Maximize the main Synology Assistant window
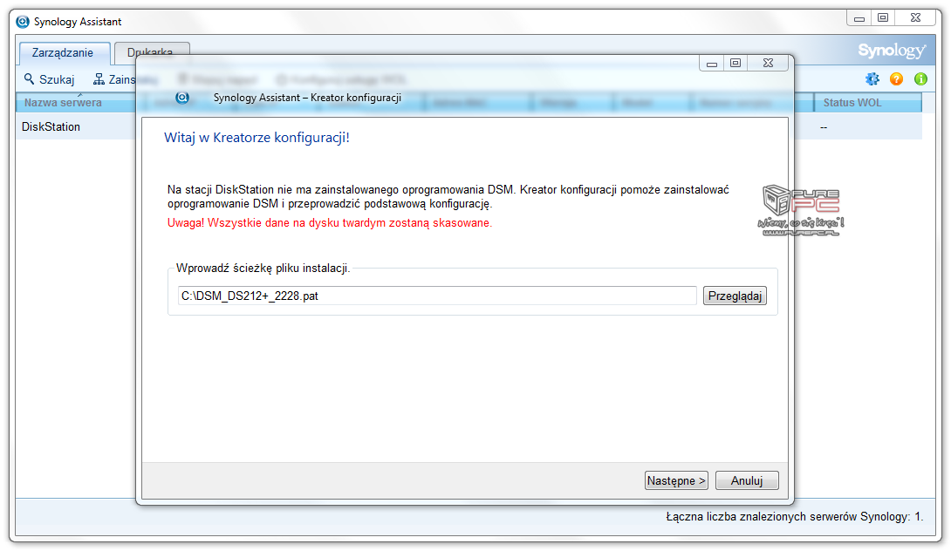The image size is (951, 551). click(883, 17)
